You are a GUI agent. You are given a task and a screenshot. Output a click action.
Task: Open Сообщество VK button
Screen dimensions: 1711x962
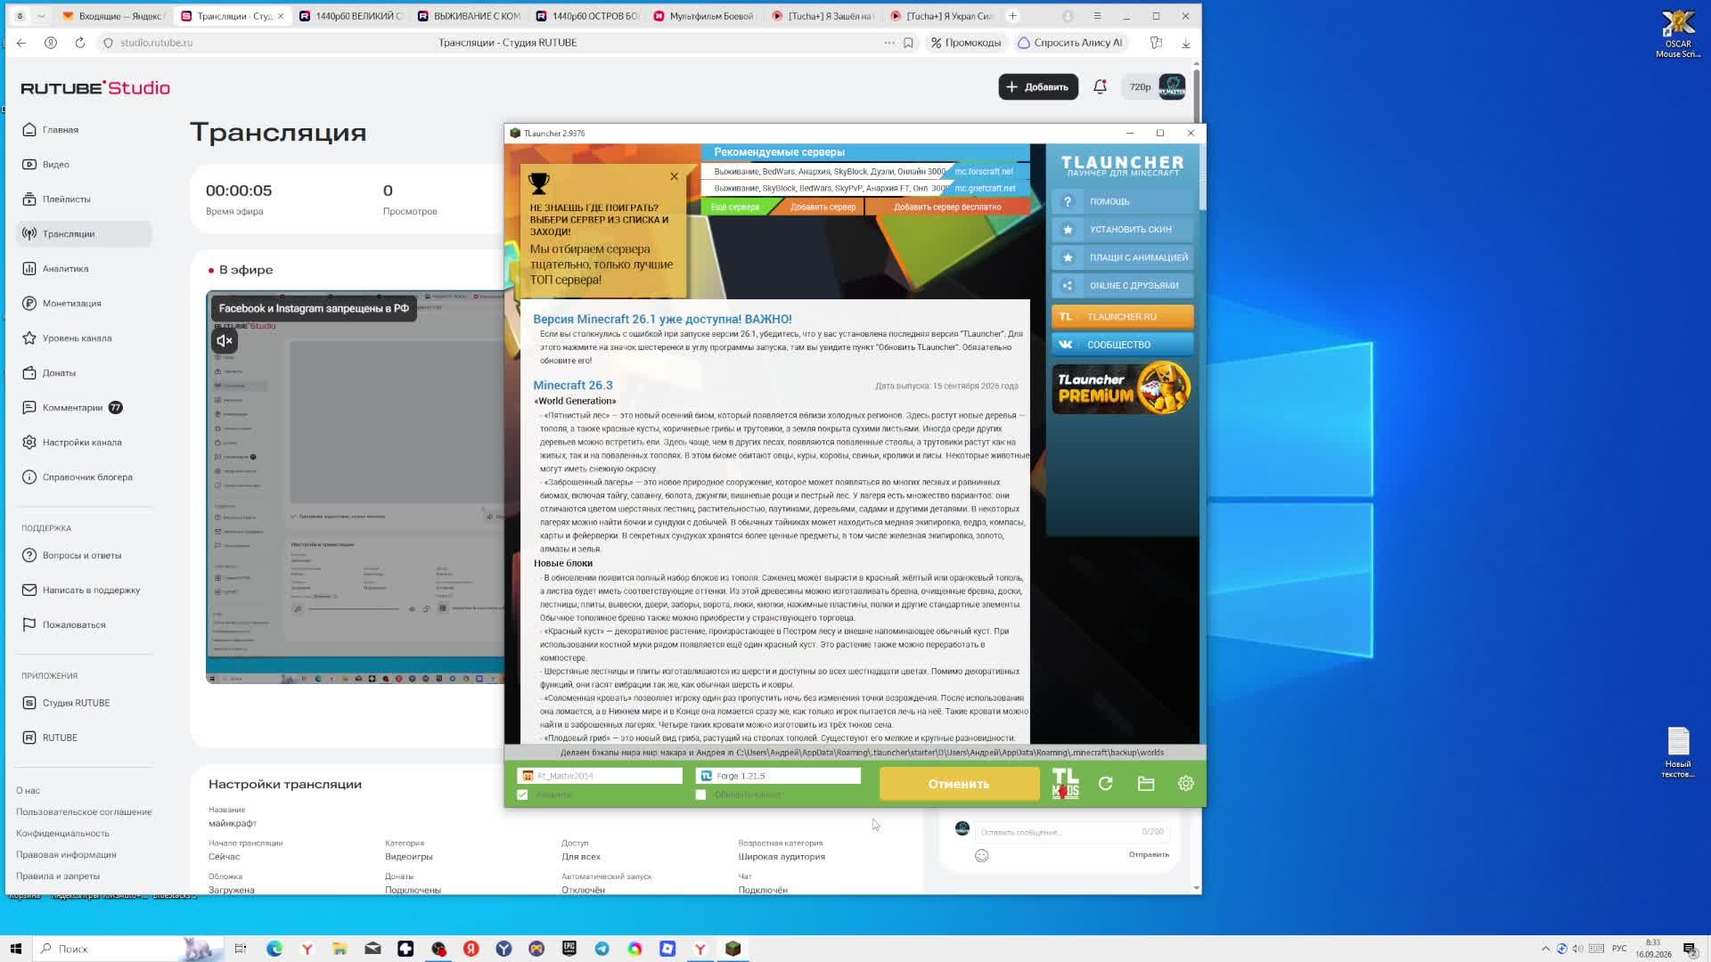point(1122,345)
